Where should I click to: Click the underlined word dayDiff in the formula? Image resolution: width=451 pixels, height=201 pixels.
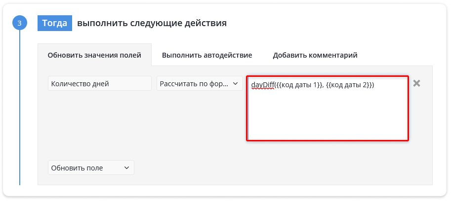(263, 85)
